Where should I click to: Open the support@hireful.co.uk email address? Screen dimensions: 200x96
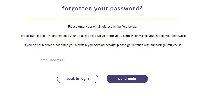click(166, 45)
